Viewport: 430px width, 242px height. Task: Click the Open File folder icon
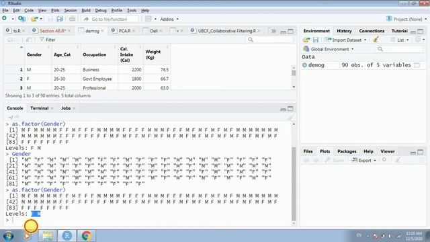coord(34,19)
